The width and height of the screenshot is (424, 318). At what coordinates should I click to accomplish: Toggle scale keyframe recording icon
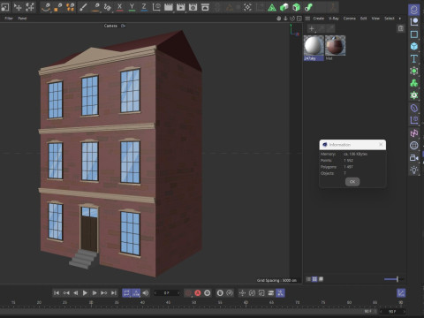(x=261, y=292)
